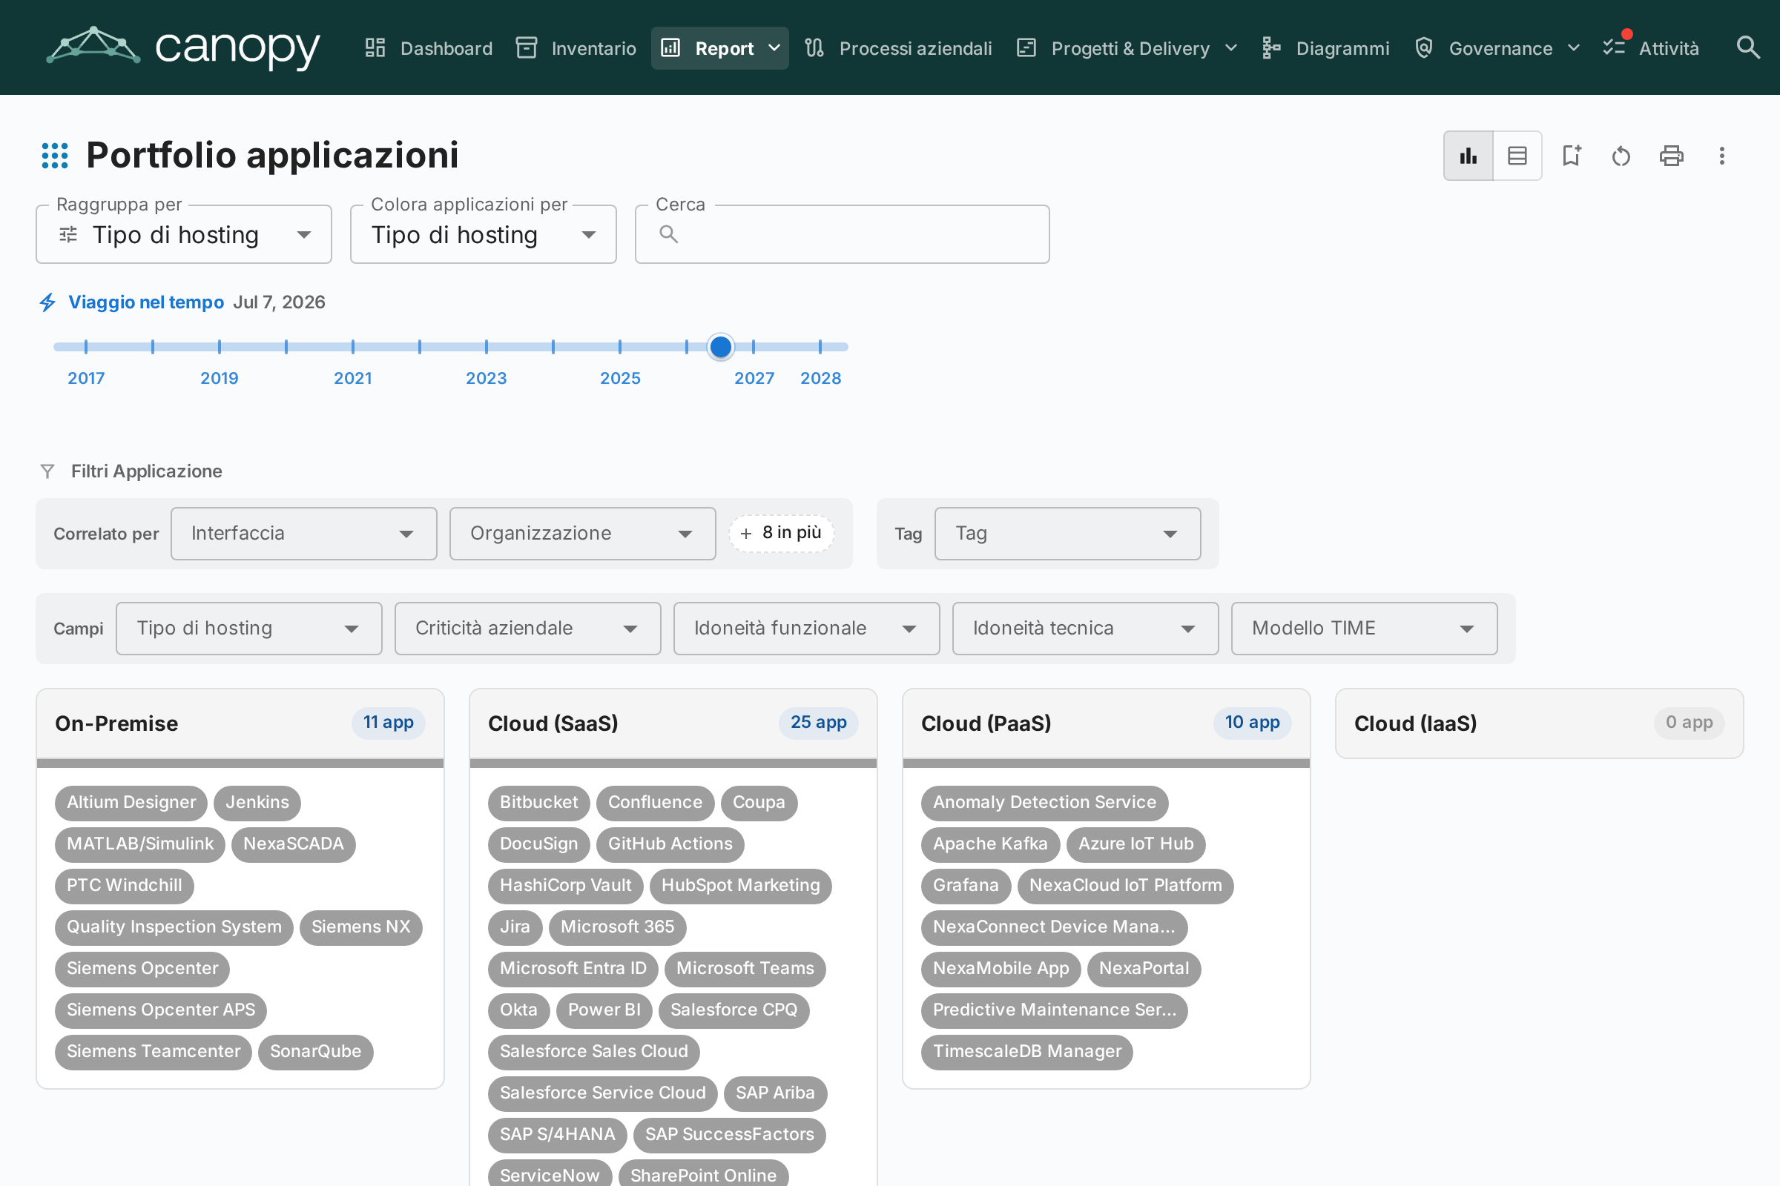This screenshot has height=1186, width=1780.
Task: Click the Viaggio nel tempo link
Action: (146, 302)
